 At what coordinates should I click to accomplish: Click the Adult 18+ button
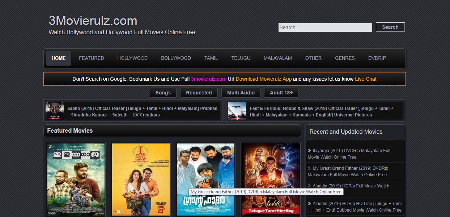(x=281, y=93)
